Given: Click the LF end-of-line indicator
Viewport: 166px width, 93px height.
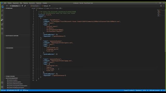Looking at the screenshot, I should click(x=148, y=90).
